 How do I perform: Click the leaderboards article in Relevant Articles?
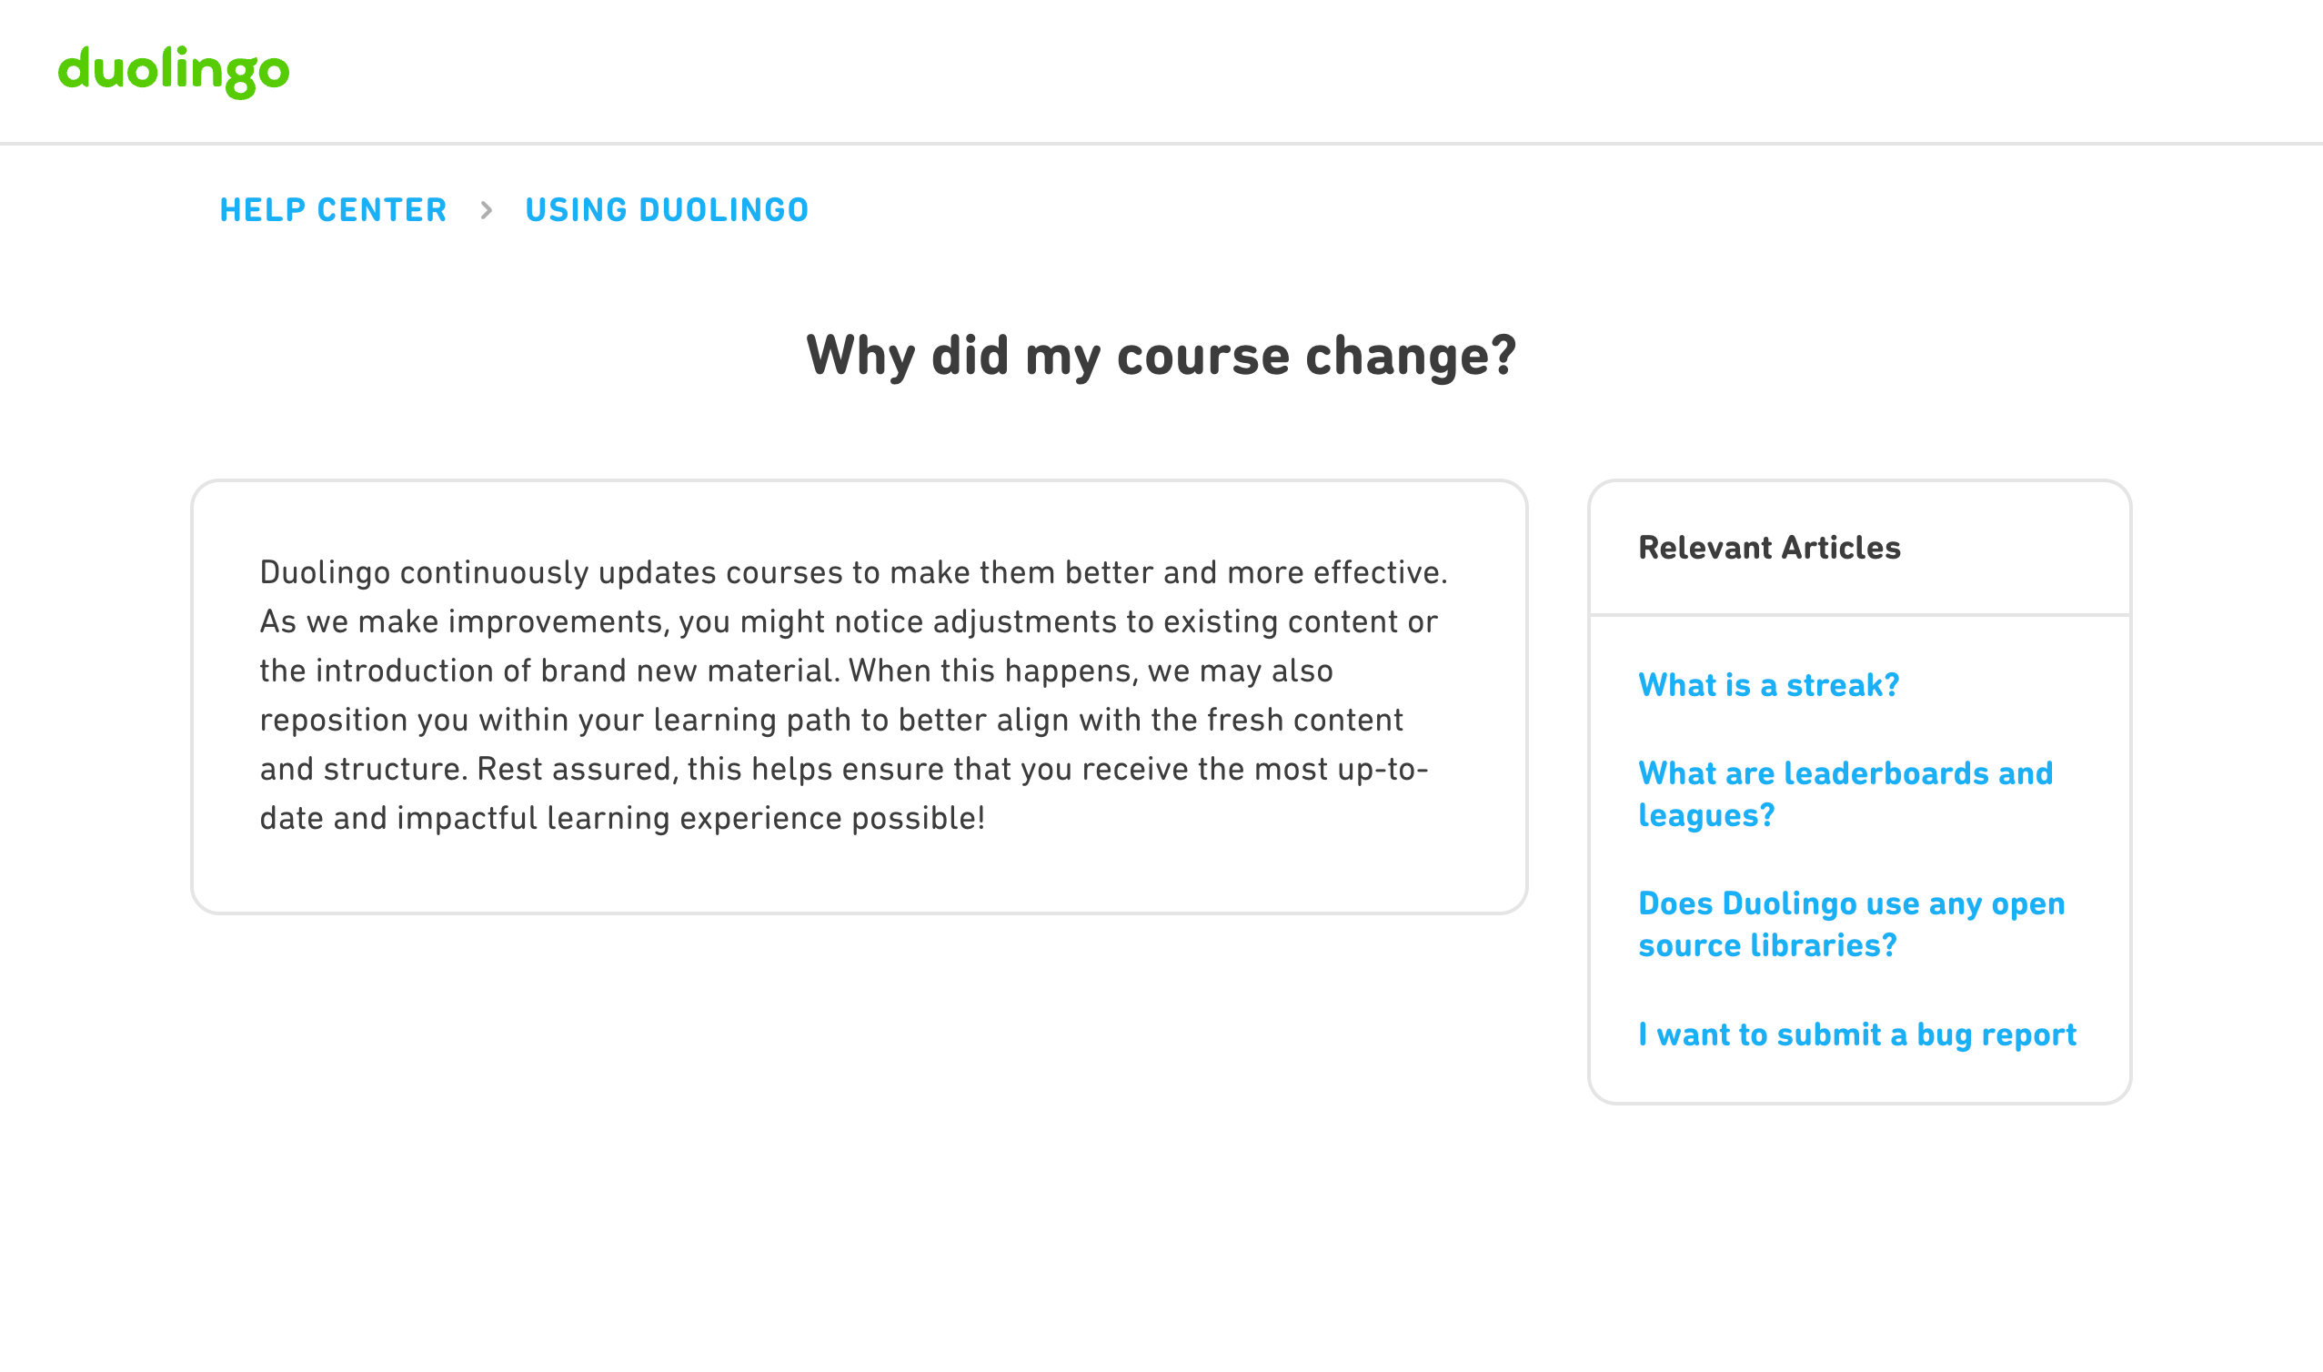click(x=1845, y=793)
